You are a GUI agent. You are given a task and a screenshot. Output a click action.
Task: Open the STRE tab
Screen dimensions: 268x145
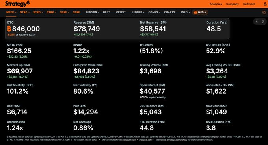[x=76, y=12]
